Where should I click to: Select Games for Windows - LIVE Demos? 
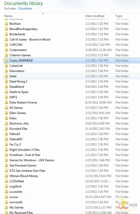click(32, 160)
